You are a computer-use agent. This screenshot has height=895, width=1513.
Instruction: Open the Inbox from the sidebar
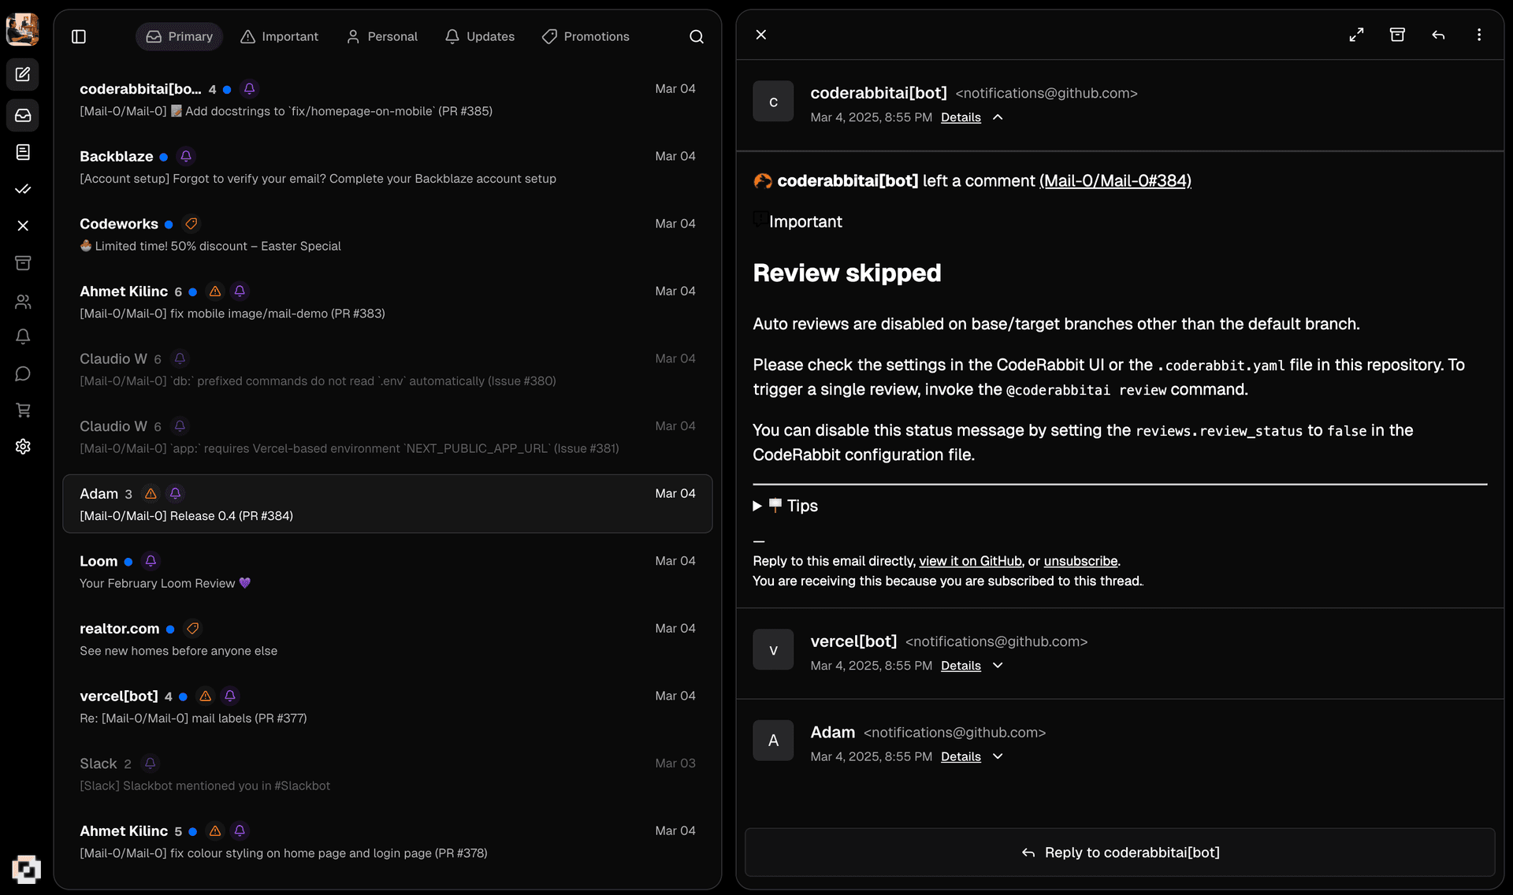(x=23, y=115)
